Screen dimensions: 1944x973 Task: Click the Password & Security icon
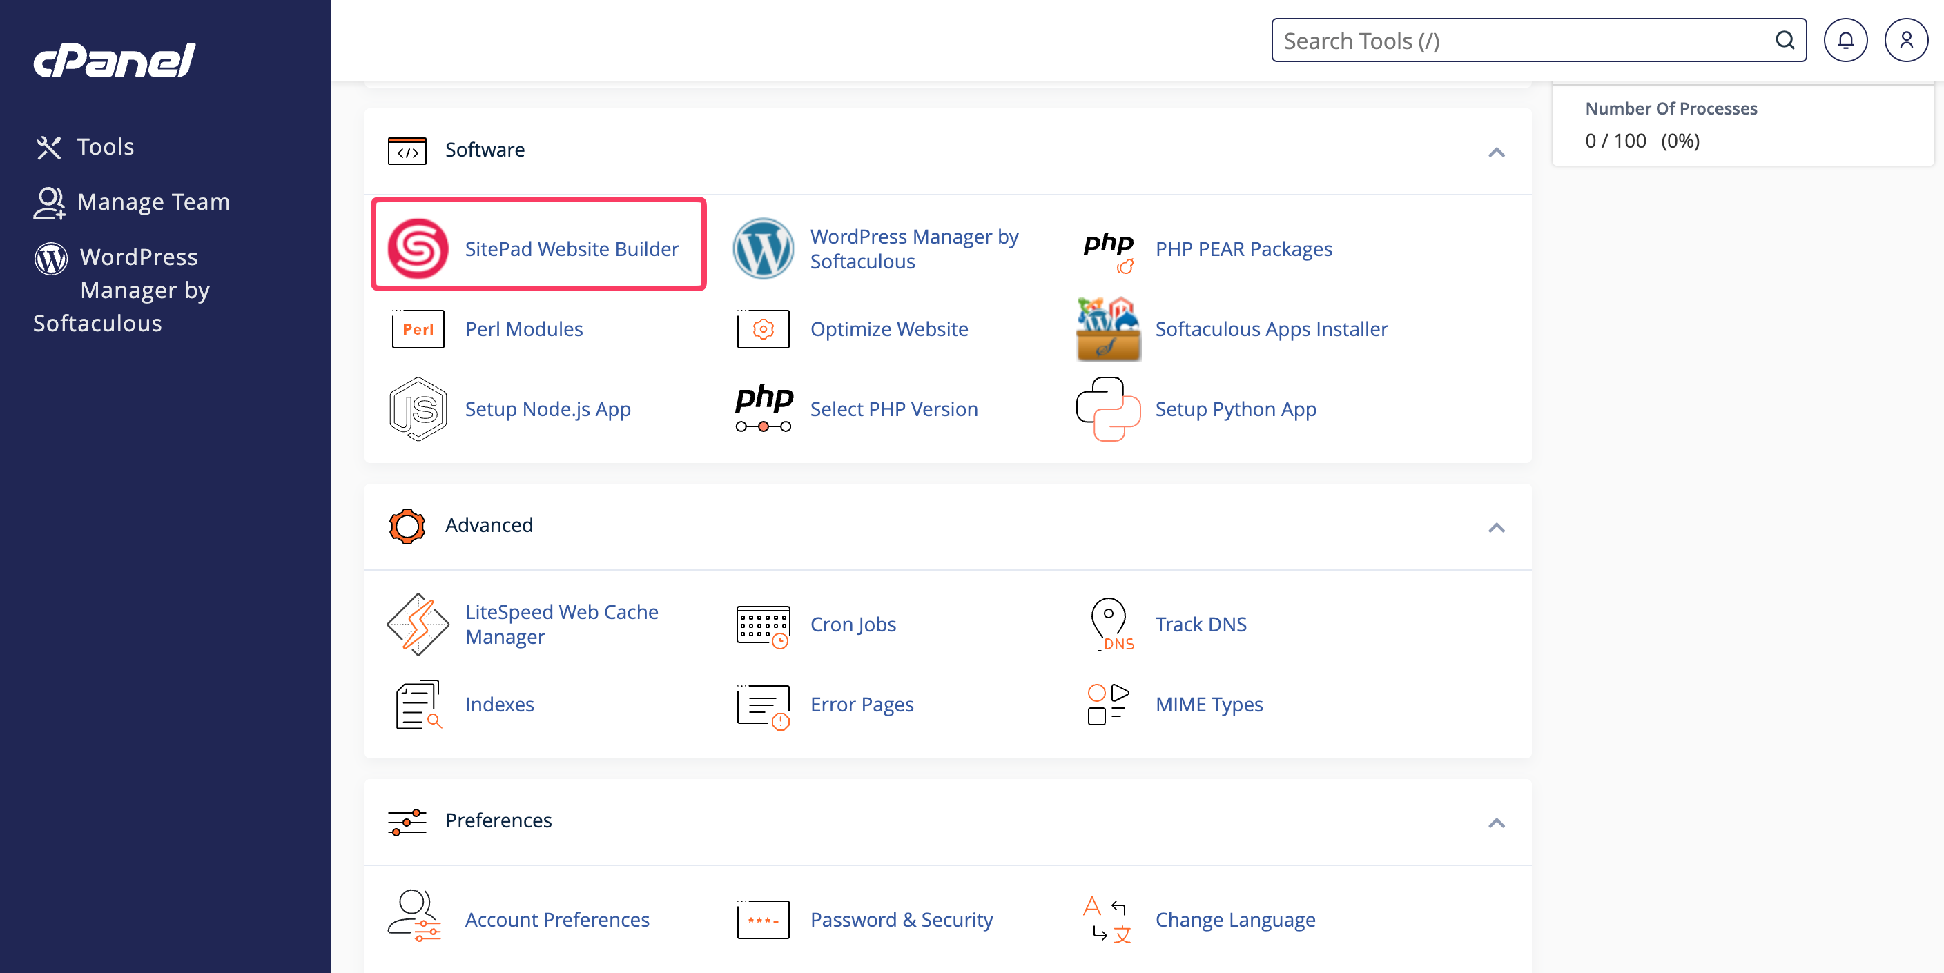click(x=763, y=919)
